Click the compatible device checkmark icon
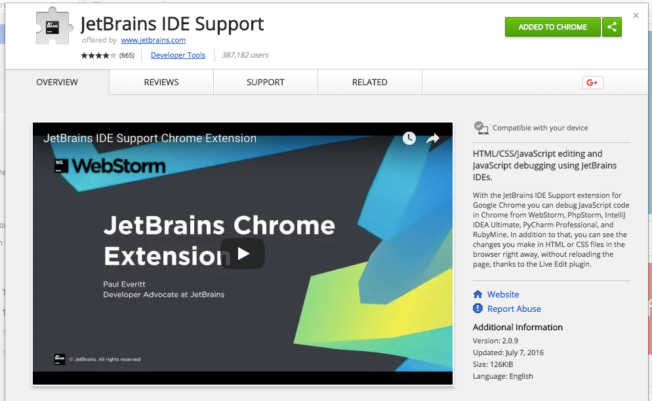Viewport: 652px width, 401px height. 481,128
